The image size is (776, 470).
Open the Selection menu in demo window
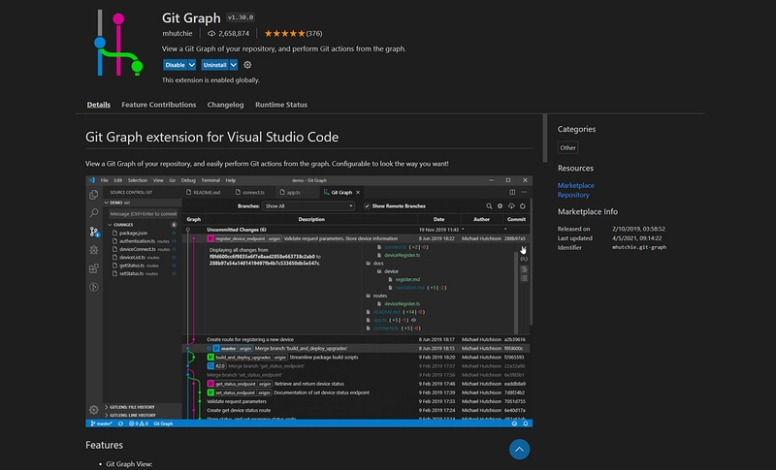tap(137, 180)
